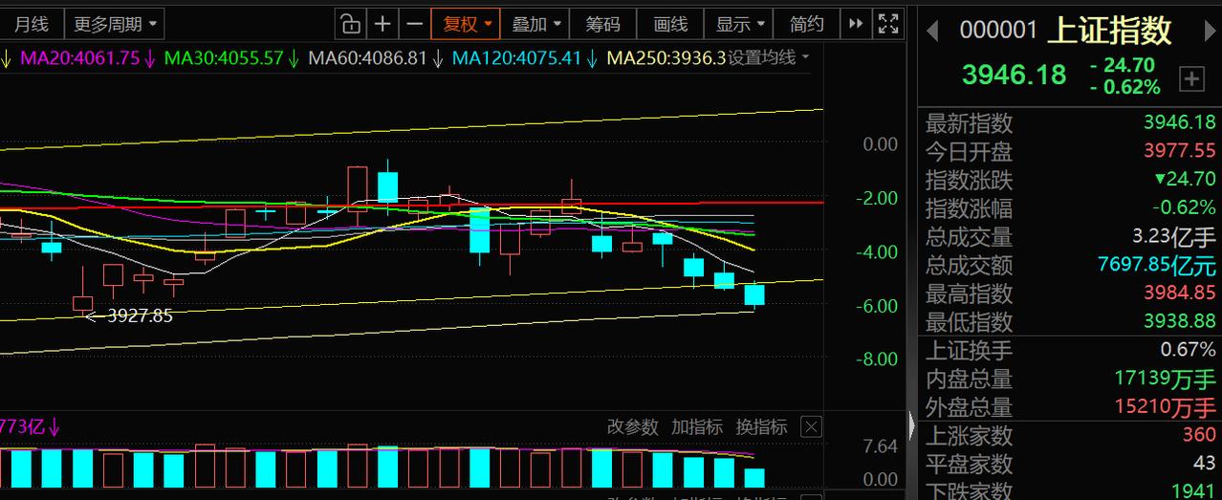The height and width of the screenshot is (500, 1222).
Task: Open 叠加 overlay dropdown
Action: click(535, 24)
